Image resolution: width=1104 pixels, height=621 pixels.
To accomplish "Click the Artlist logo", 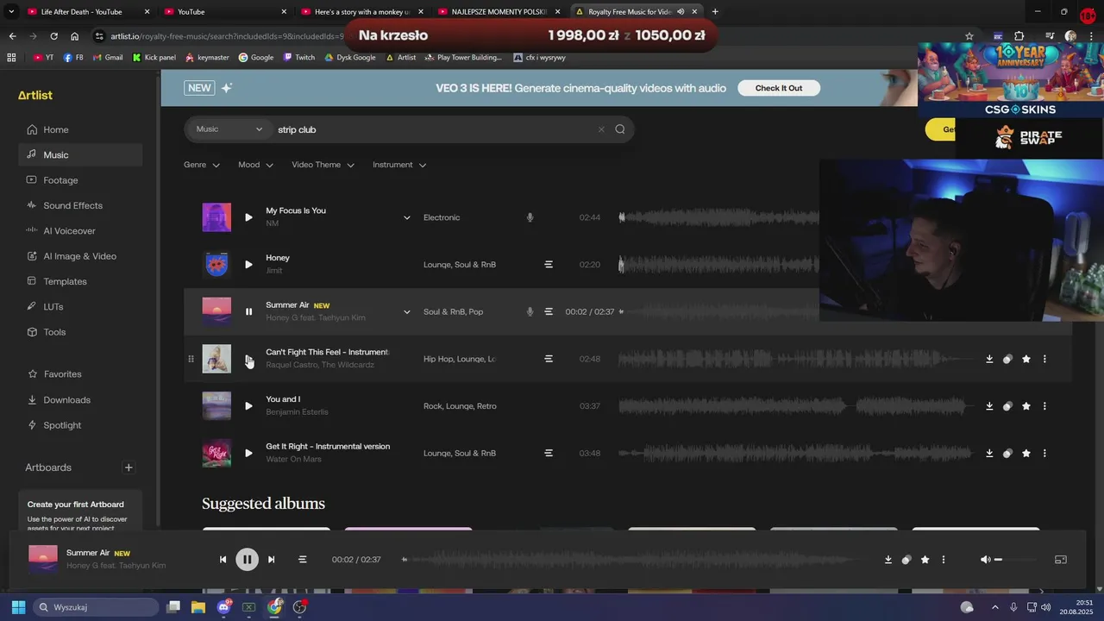I will (x=35, y=95).
